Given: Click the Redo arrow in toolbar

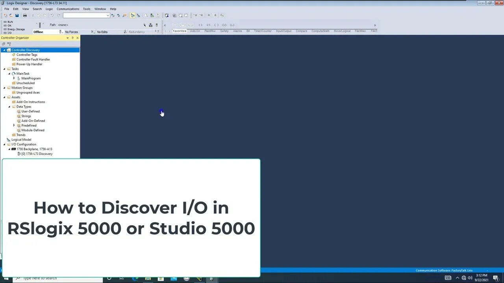Looking at the screenshot, I should point(58,15).
